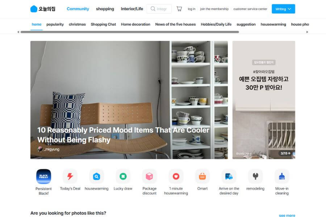
Task: Click the horizontal category scrollbar thumb
Action: click(x=130, y=32)
